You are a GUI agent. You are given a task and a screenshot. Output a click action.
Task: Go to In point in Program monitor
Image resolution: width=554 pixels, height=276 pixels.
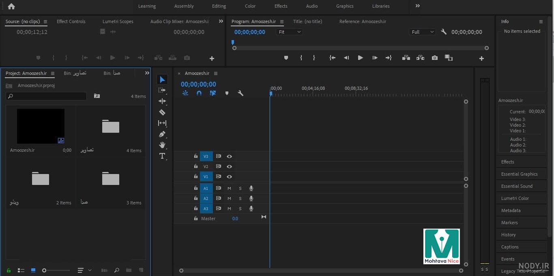pyautogui.click(x=332, y=58)
